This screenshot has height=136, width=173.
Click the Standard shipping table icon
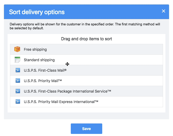[17, 60]
